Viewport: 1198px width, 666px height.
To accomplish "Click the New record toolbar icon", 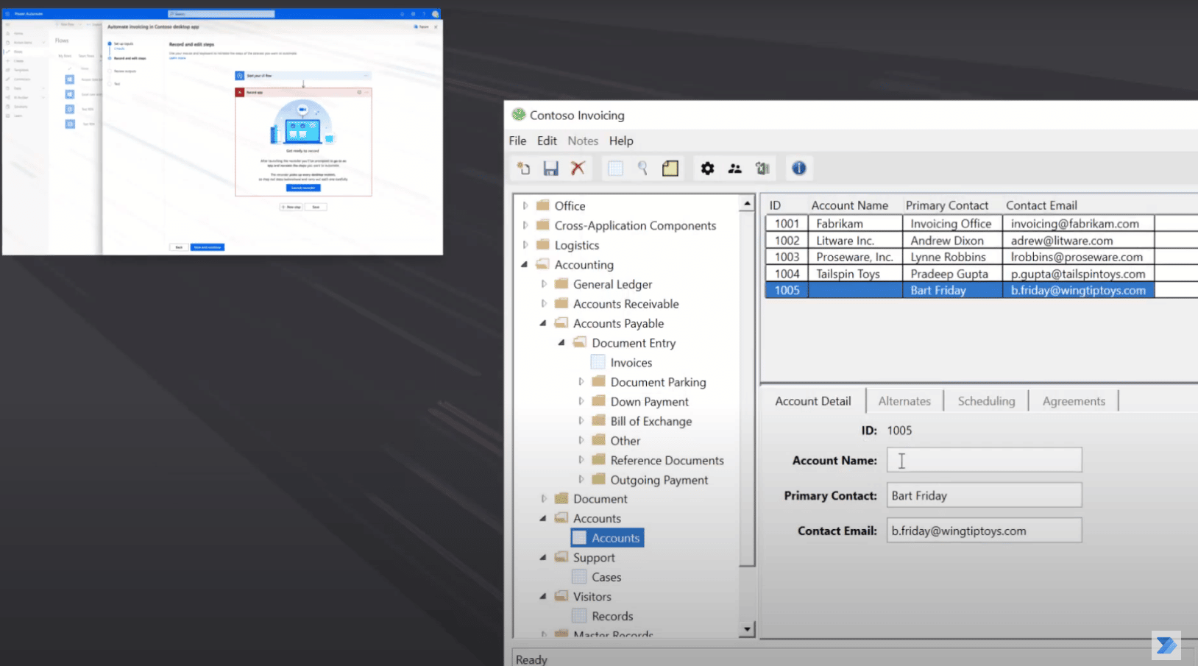I will click(x=523, y=169).
